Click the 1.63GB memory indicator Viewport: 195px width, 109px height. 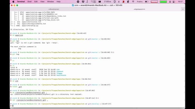[x=108, y=2]
